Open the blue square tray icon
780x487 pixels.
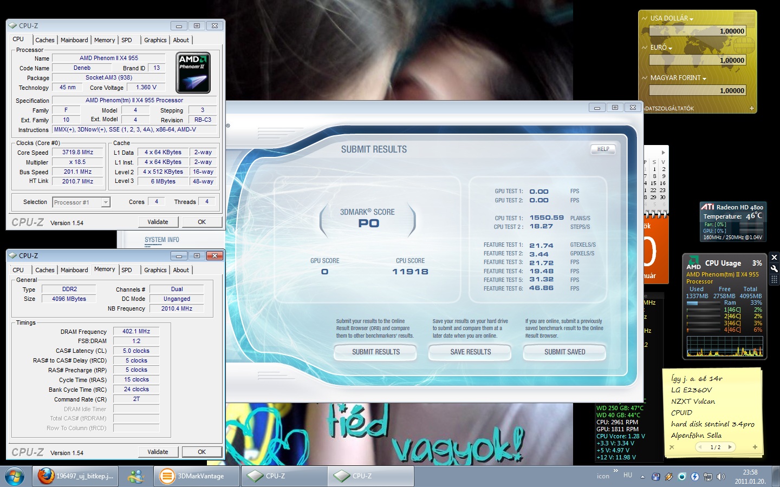[x=656, y=477]
